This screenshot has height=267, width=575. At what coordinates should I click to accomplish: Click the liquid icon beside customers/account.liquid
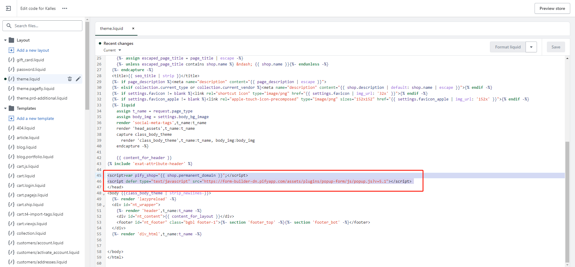(11, 243)
